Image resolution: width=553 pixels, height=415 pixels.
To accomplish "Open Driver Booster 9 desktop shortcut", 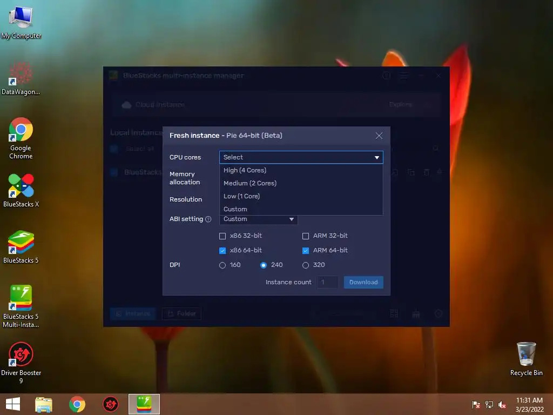I will pyautogui.click(x=21, y=363).
